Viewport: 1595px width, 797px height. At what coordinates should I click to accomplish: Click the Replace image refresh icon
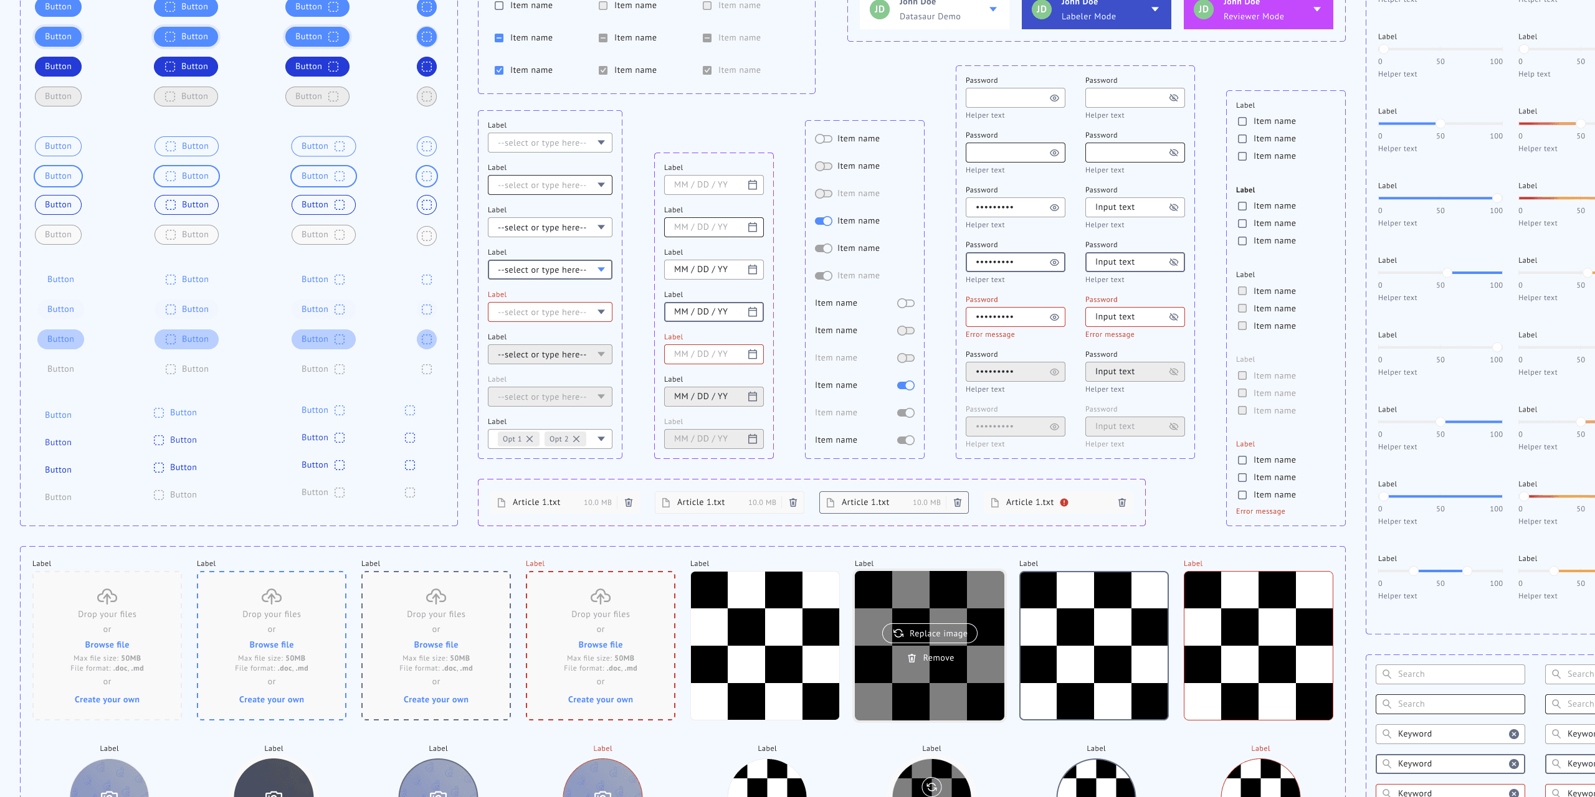pyautogui.click(x=898, y=633)
